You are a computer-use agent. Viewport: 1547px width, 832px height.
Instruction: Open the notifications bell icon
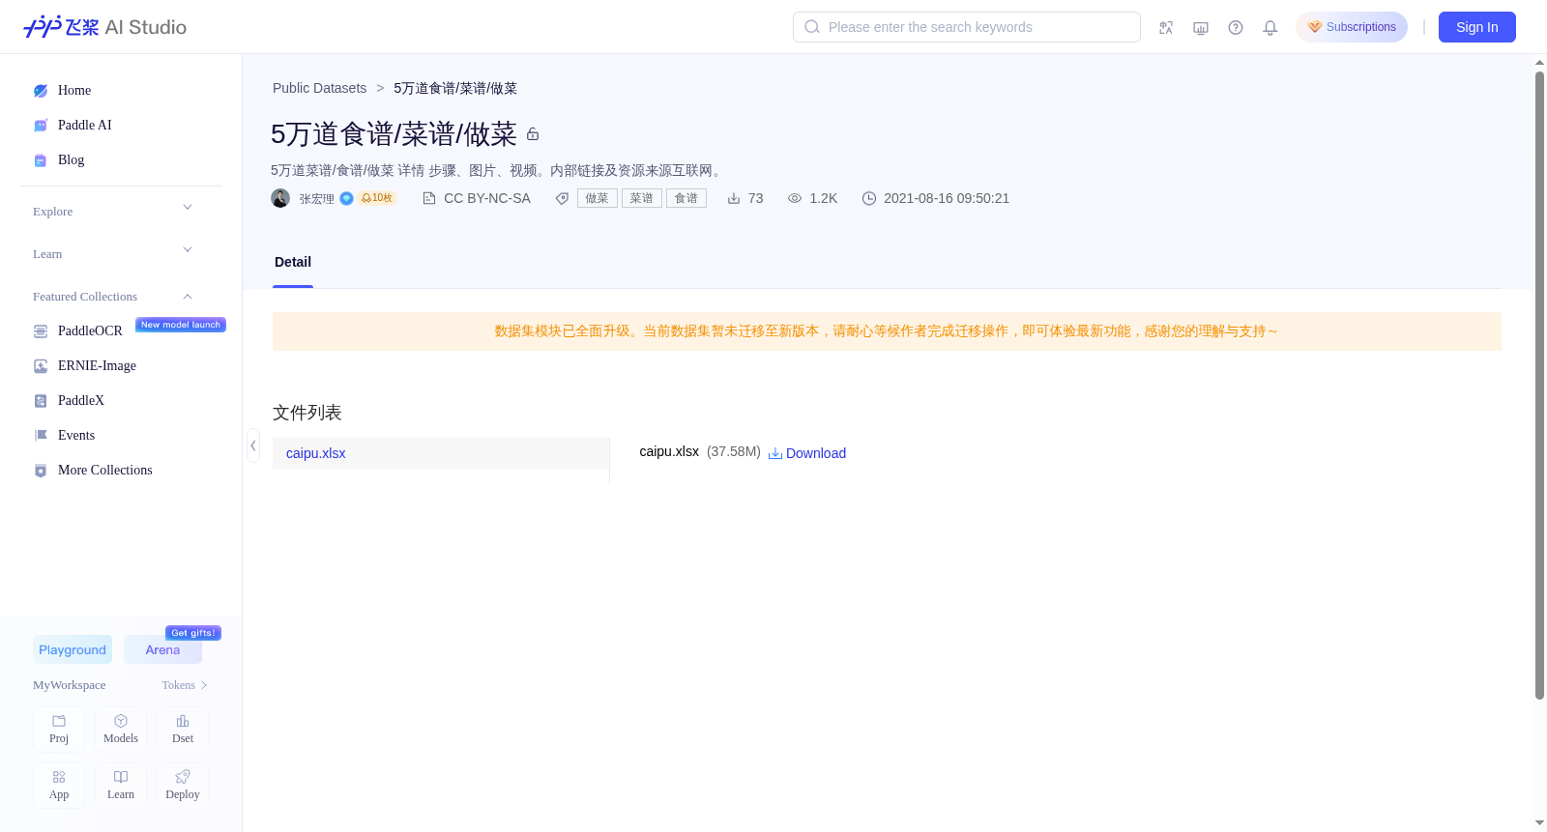[1270, 28]
